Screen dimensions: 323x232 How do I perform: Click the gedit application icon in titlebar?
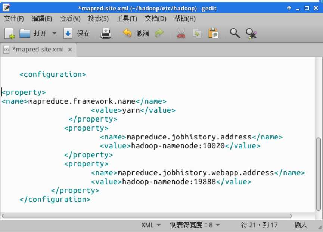pos(6,8)
